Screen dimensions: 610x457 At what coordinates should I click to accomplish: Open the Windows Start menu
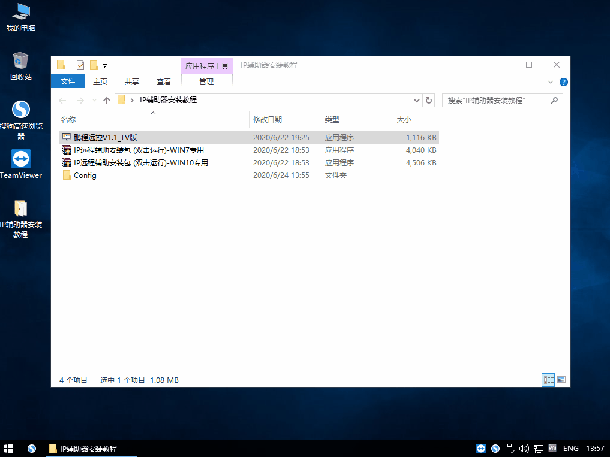click(x=8, y=449)
